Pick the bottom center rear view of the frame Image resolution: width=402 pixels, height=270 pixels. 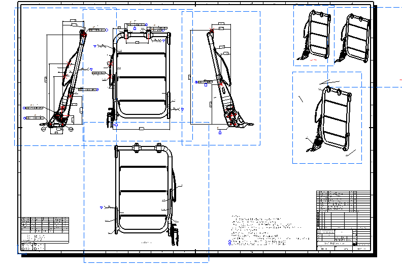click(x=144, y=191)
